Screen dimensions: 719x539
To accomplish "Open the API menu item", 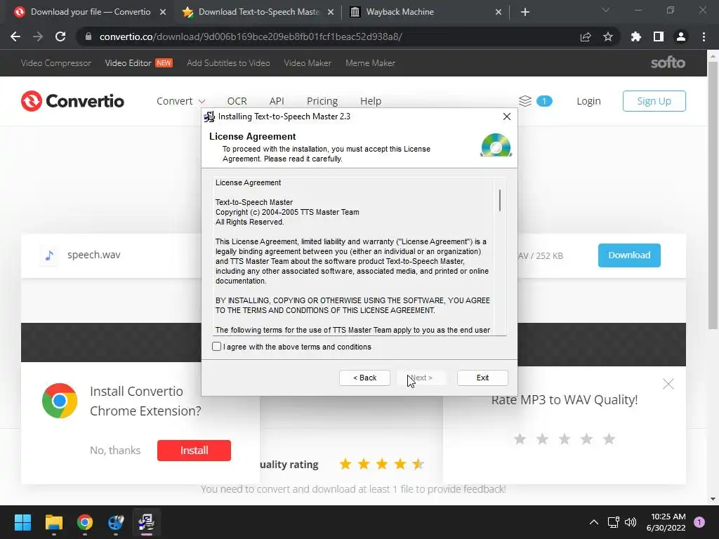I will pos(277,101).
